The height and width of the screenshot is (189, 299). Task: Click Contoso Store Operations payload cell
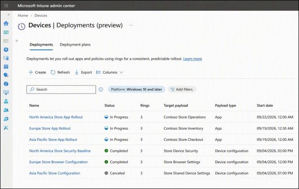pyautogui.click(x=185, y=117)
